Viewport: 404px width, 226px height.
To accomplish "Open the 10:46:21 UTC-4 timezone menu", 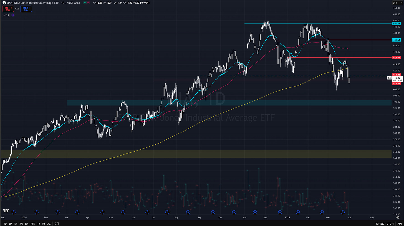I will pyautogui.click(x=385, y=223).
